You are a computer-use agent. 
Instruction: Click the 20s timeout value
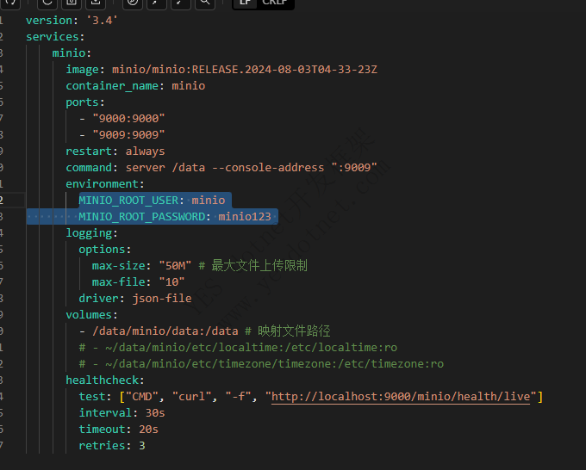pos(148,430)
